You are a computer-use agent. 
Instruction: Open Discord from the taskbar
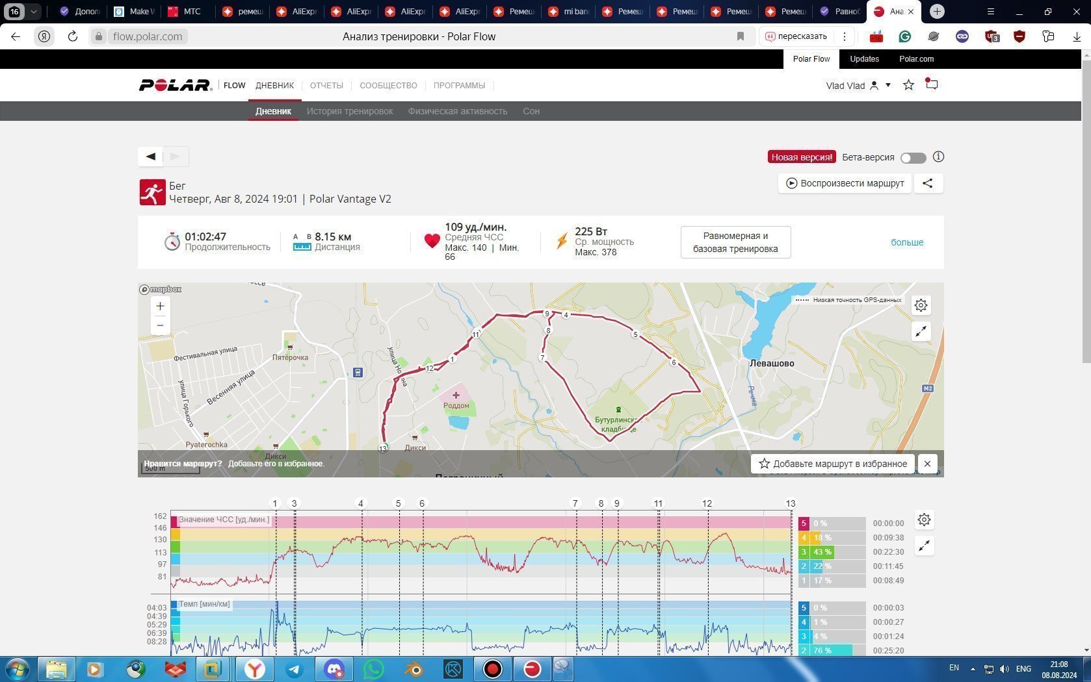point(334,669)
